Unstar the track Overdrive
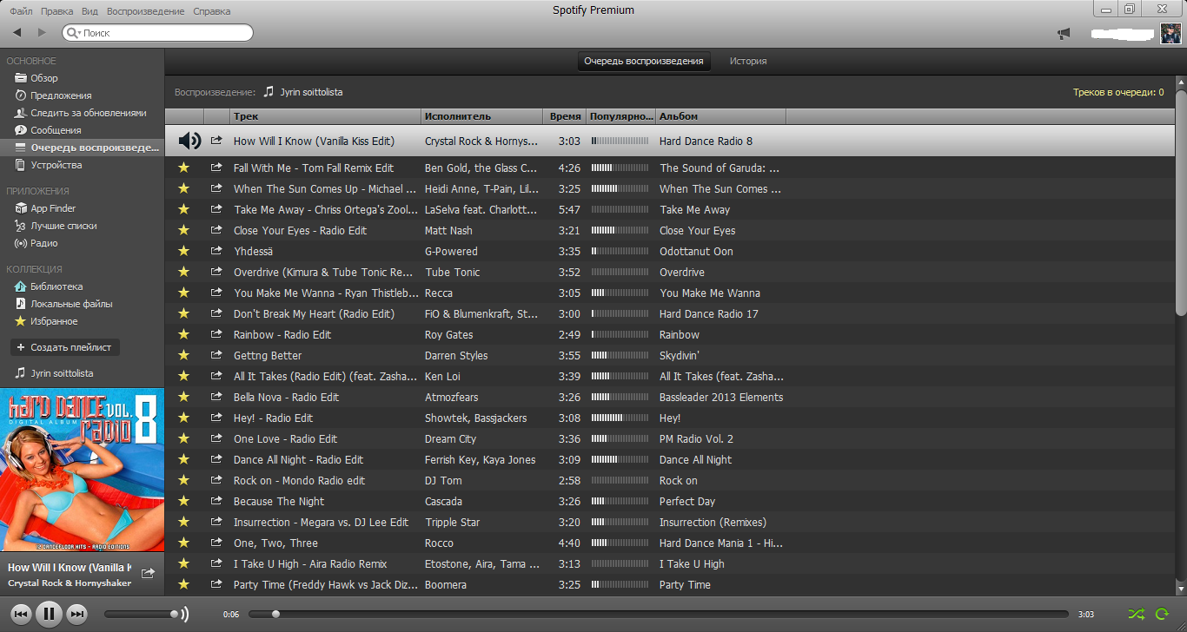This screenshot has height=632, width=1187. click(x=183, y=272)
